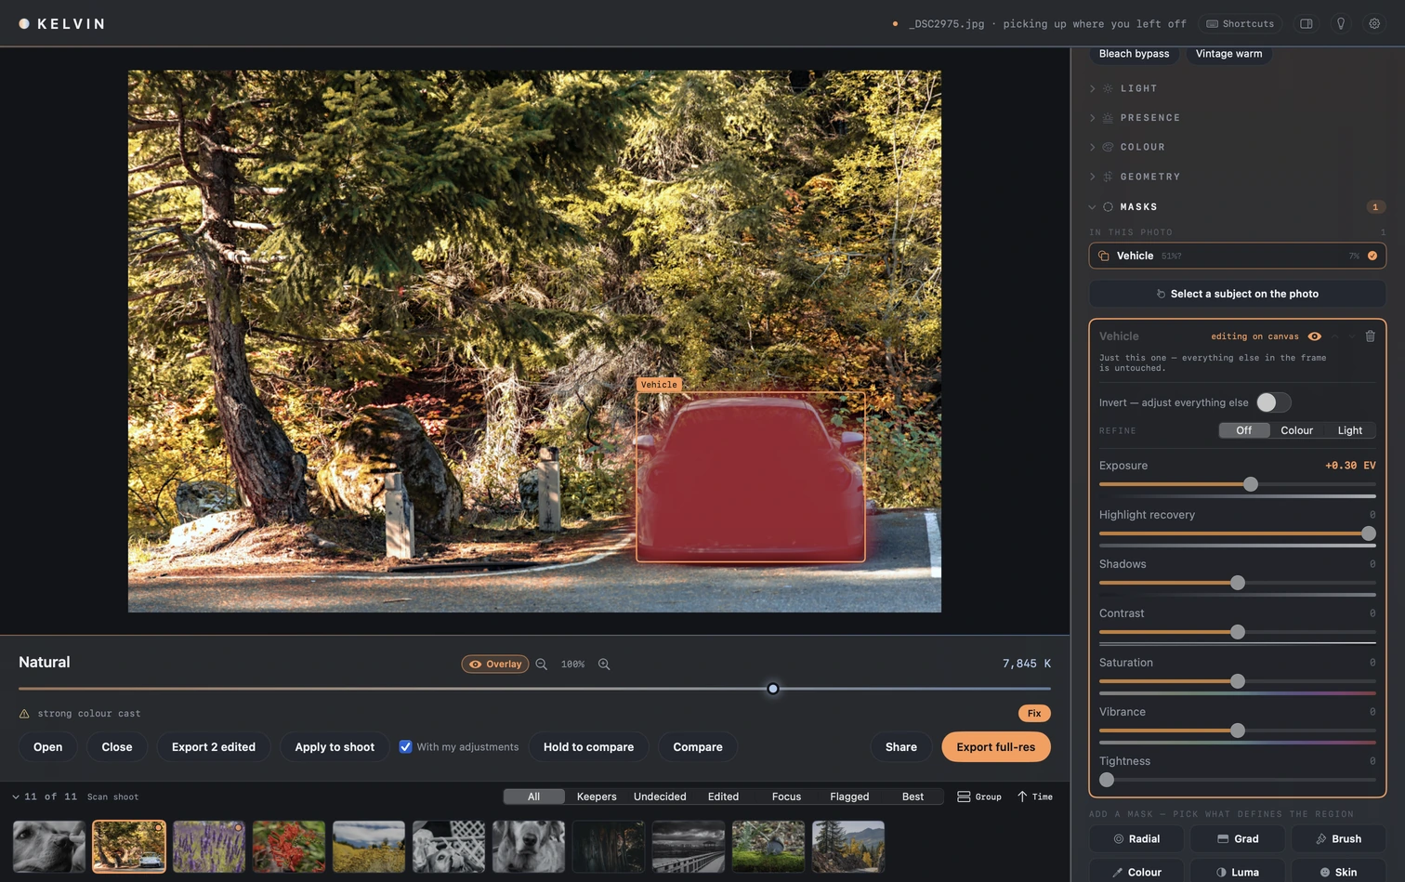
Task: Click the white balance temperature slider handle
Action: click(772, 689)
